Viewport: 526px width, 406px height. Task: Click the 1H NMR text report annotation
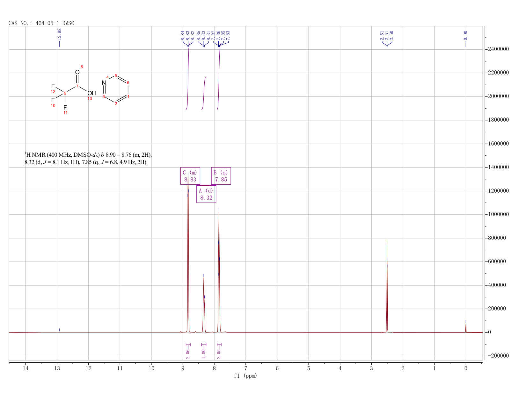pos(88,158)
